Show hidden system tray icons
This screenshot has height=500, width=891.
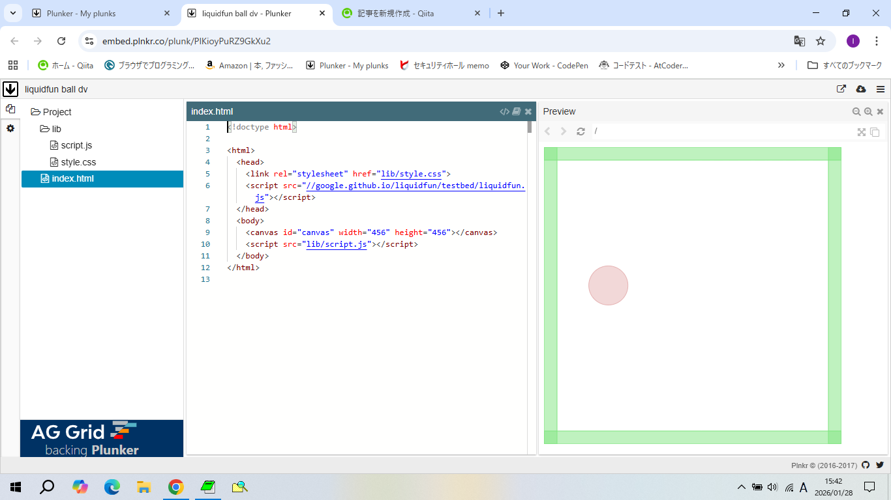pyautogui.click(x=741, y=486)
